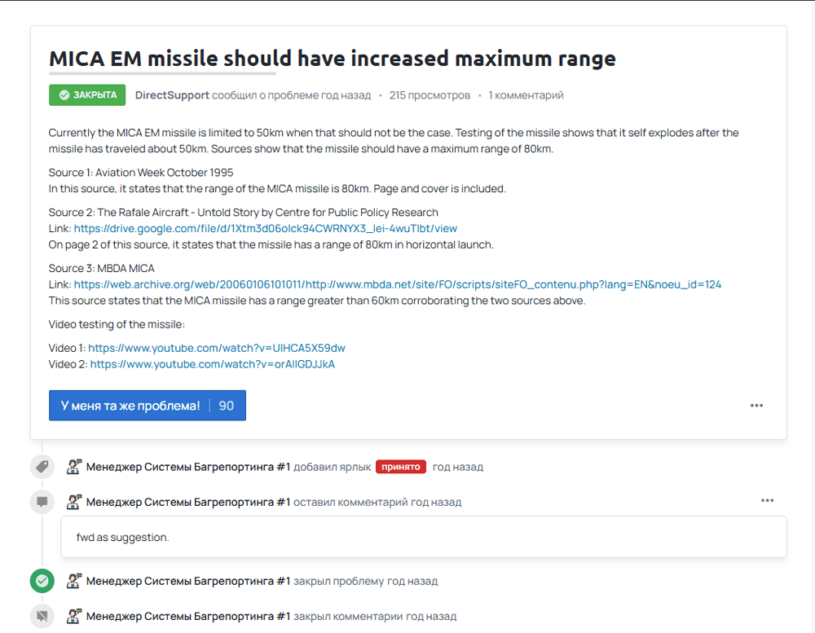Image resolution: width=815 pixels, height=633 pixels.
Task: Click the 'fwd as suggestion.' comment box
Action: pyautogui.click(x=424, y=537)
